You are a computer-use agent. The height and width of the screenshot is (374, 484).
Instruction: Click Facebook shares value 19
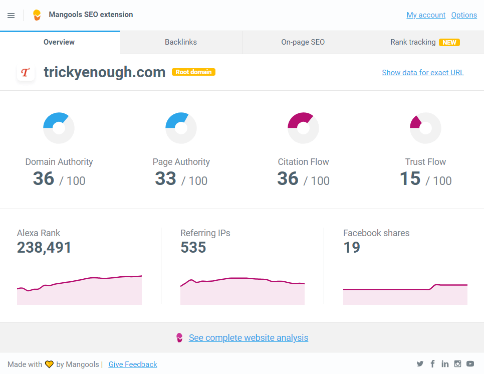coord(352,247)
